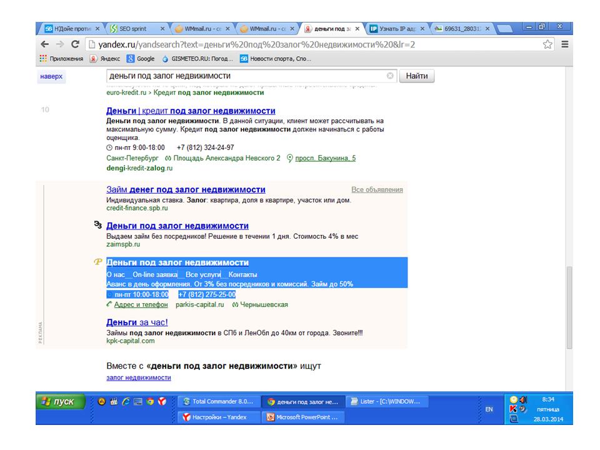The width and height of the screenshot is (600, 450).
Task: Bookmark this page with the star icon
Action: (x=547, y=44)
